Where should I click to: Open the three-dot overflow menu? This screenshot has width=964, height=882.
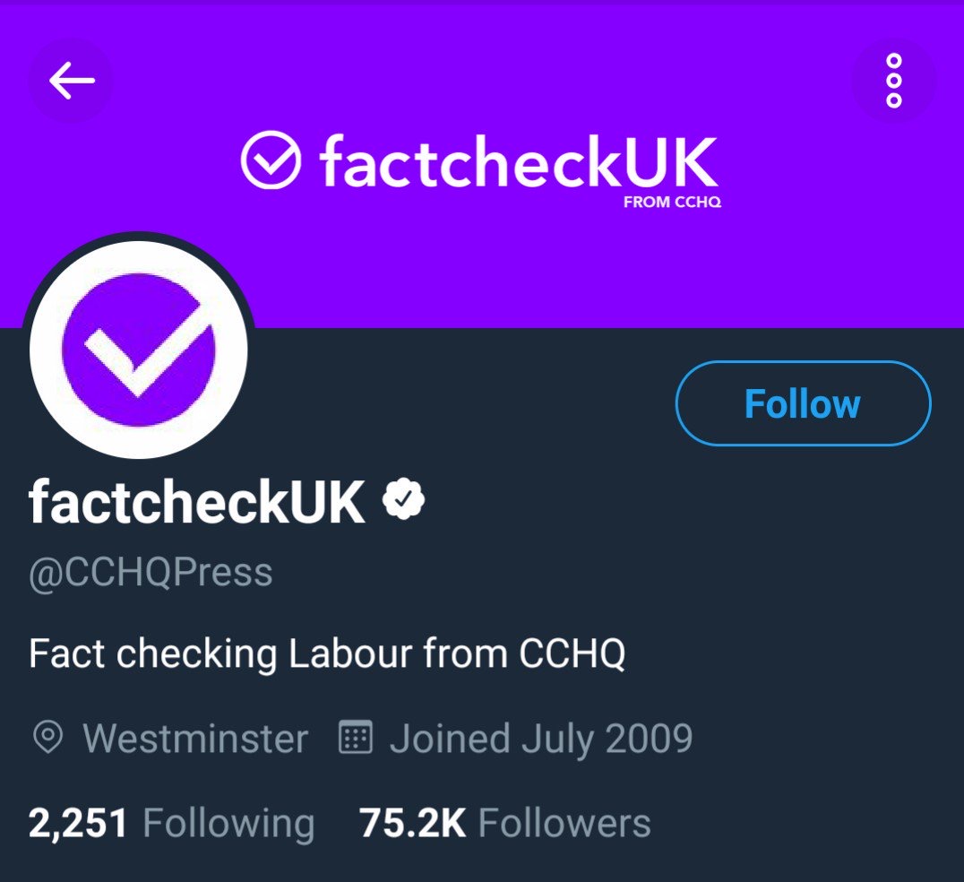pos(893,82)
